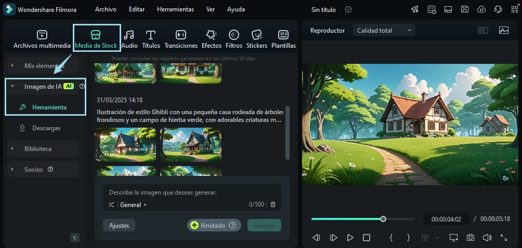Take snapshot with the camera icon
The width and height of the screenshot is (522, 248).
[471, 238]
